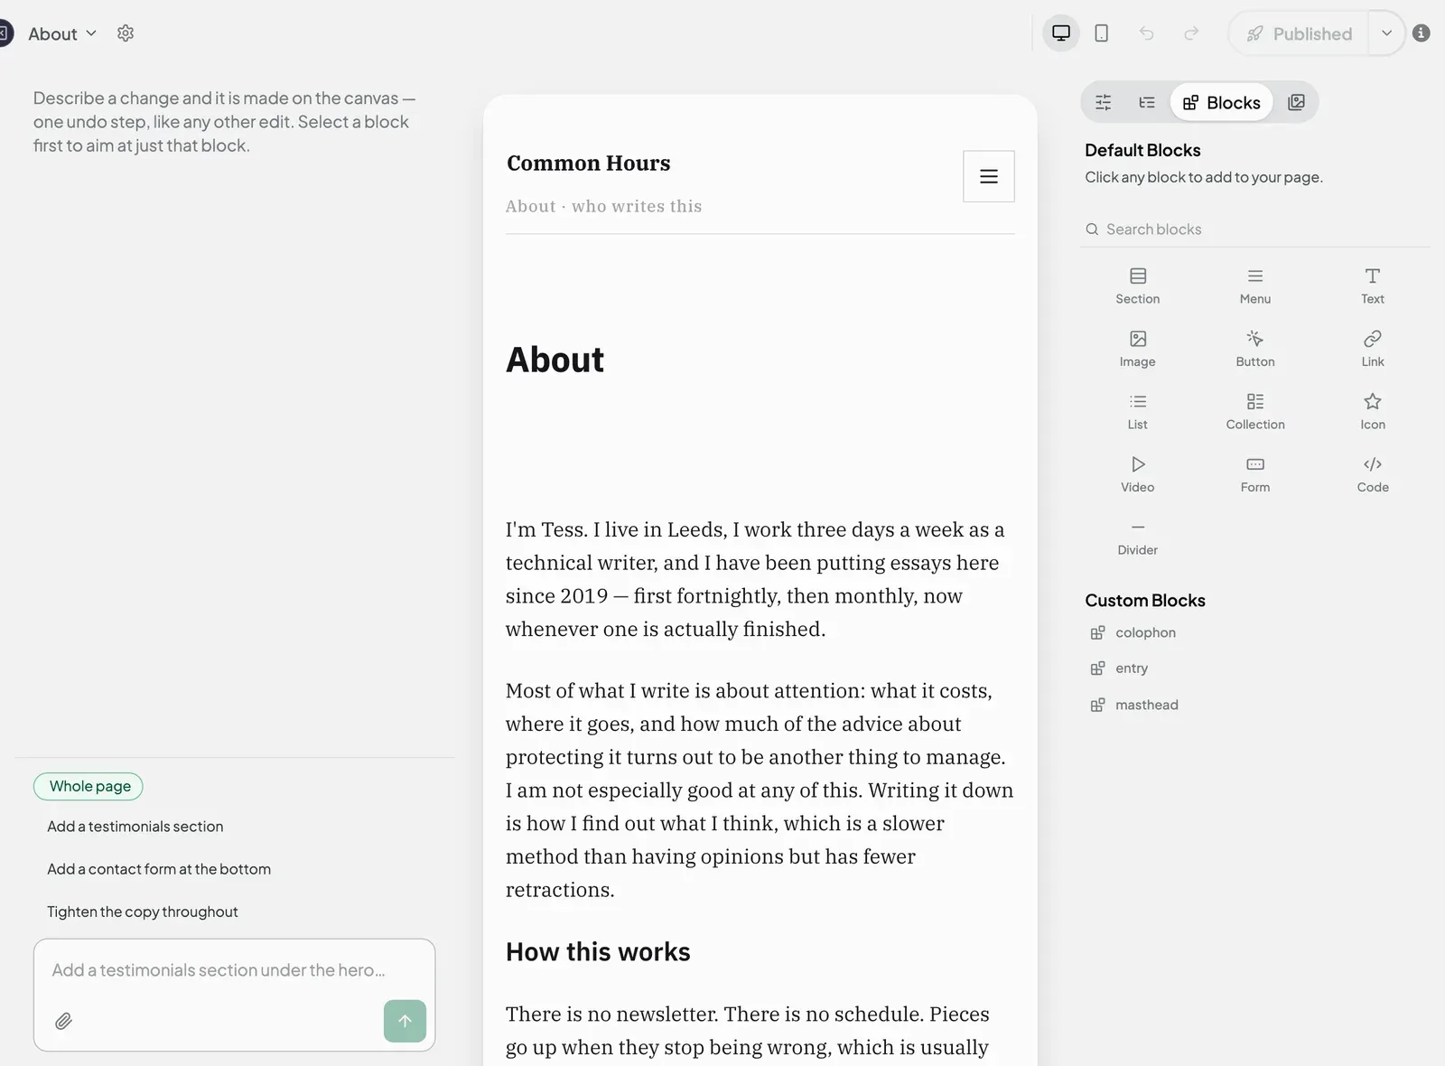The width and height of the screenshot is (1445, 1066).
Task: Insert the masthead custom block
Action: click(1134, 705)
